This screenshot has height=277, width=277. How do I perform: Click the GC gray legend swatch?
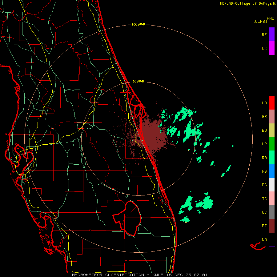[x=272, y=212]
